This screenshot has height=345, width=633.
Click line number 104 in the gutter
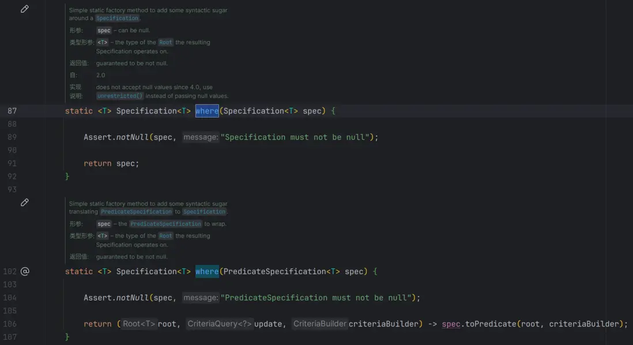10,298
